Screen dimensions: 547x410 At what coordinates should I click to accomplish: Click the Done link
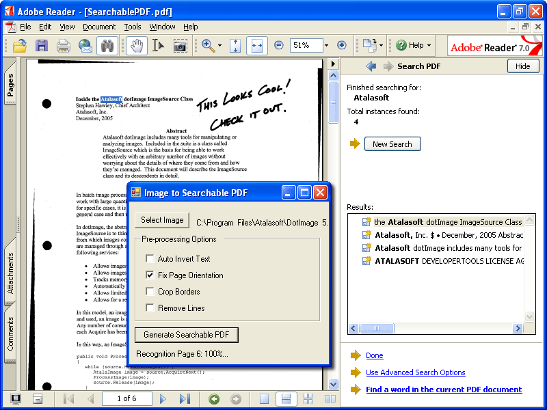[375, 355]
